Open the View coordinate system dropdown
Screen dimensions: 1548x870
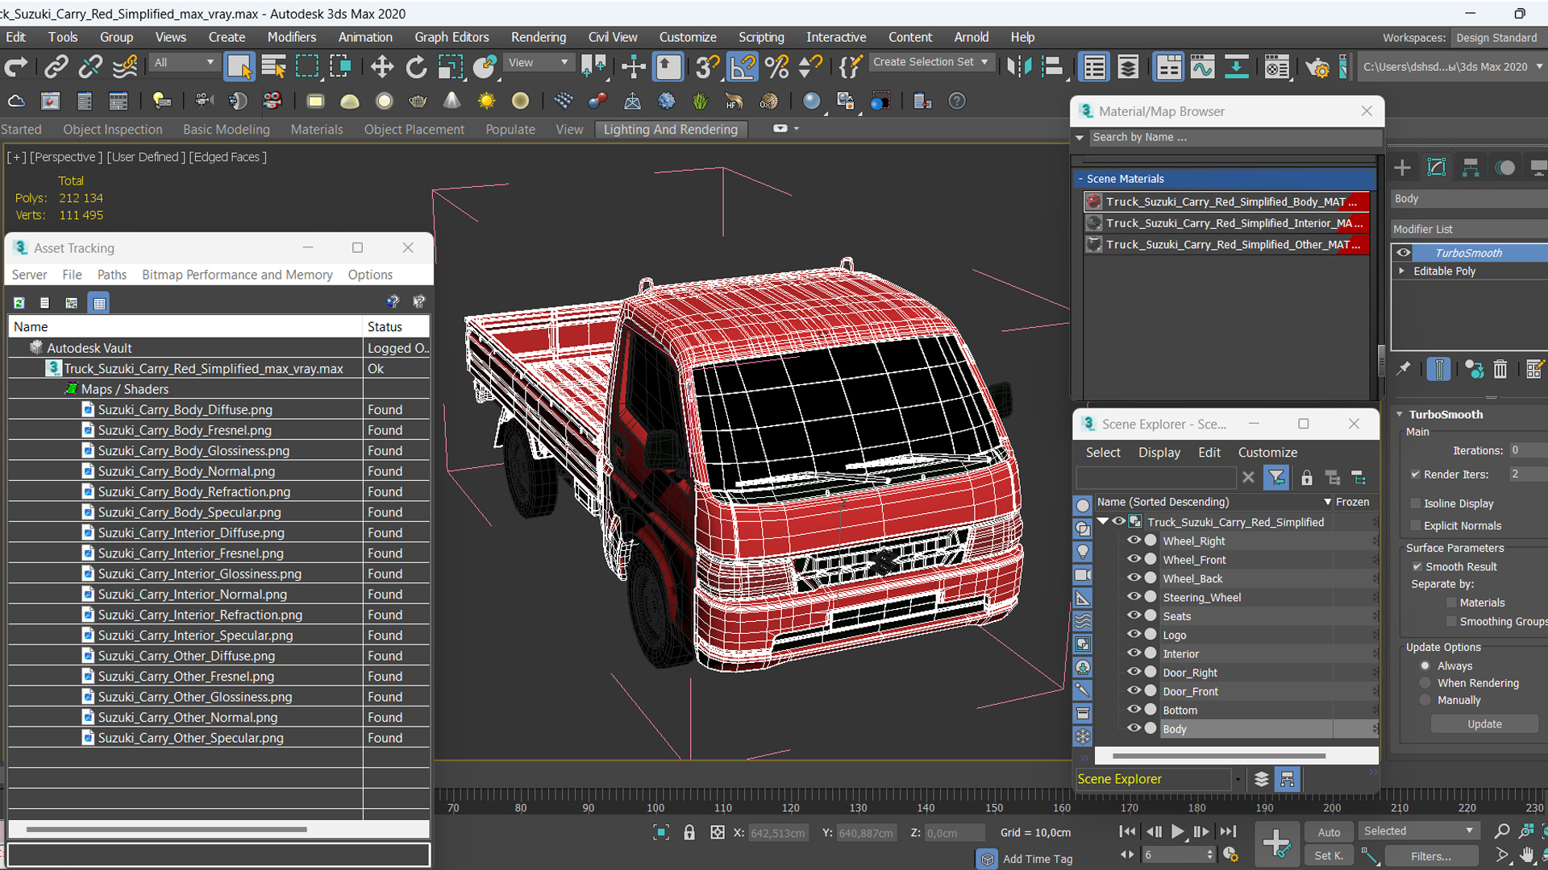point(538,63)
